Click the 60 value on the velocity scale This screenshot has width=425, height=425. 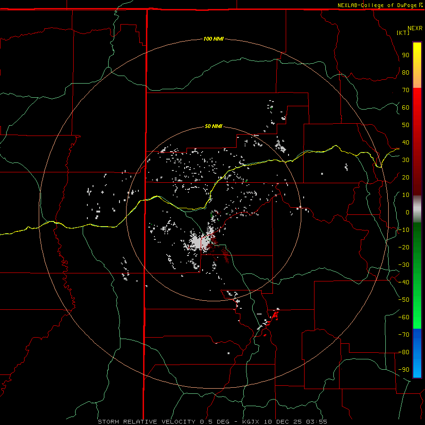[x=406, y=107]
